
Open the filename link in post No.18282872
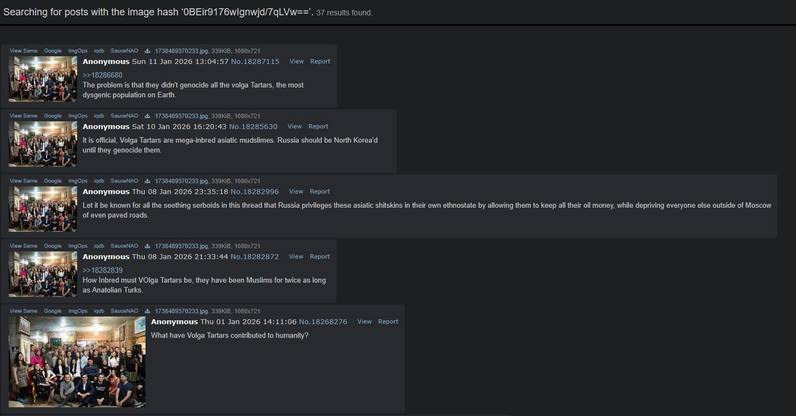click(182, 246)
